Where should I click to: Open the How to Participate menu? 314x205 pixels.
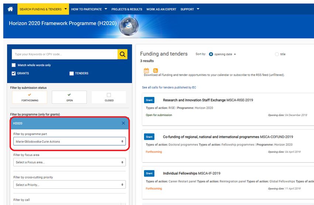click(x=89, y=9)
